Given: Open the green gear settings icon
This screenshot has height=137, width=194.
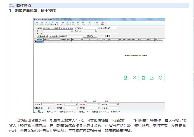Looking at the screenshot, I should tap(160, 77).
